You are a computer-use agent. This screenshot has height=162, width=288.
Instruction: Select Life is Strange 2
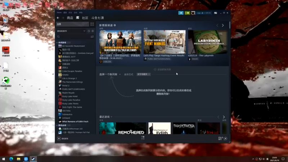pyautogui.click(x=69, y=78)
